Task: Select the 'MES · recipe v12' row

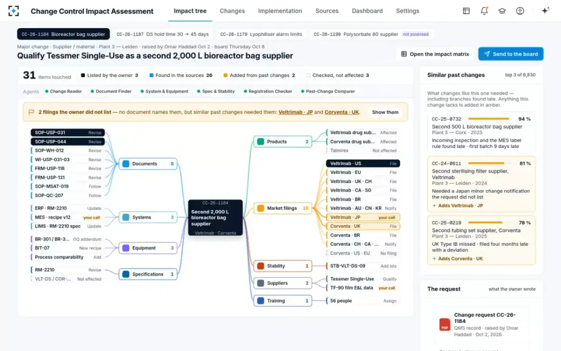Action: coord(68,217)
